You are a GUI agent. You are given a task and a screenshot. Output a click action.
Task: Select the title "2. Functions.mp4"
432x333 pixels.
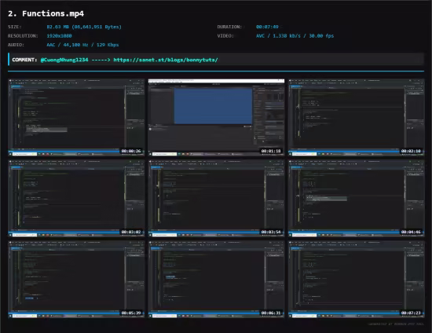click(46, 13)
